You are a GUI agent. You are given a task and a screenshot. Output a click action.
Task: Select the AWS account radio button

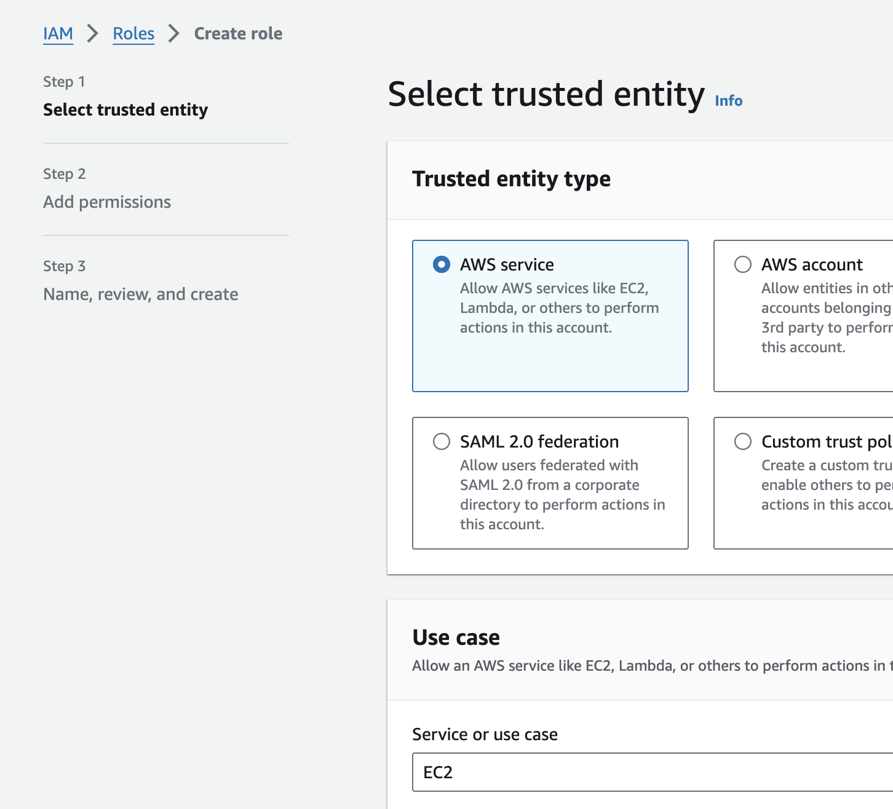pyautogui.click(x=743, y=264)
